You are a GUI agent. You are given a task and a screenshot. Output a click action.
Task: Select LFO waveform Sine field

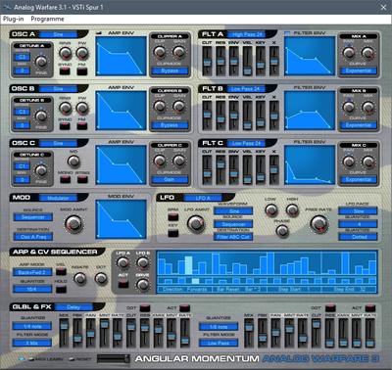233,211
